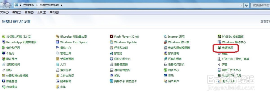The height and width of the screenshot is (97, 270).
Task: Click the 英特尔® 核芯显卡 icon
Action: coord(112,81)
